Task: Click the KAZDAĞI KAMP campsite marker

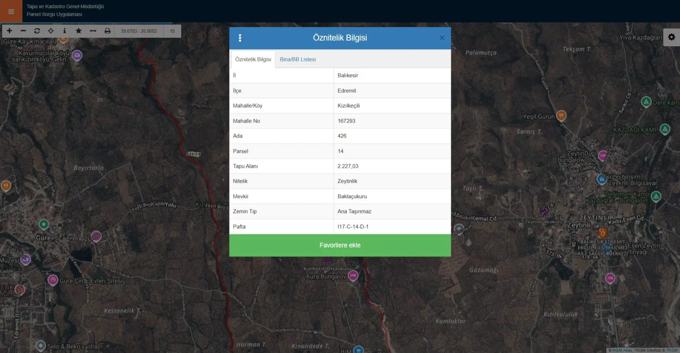Action: [665, 129]
